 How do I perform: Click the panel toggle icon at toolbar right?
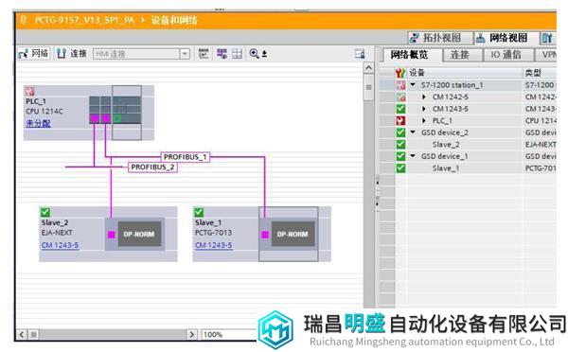tap(360, 54)
